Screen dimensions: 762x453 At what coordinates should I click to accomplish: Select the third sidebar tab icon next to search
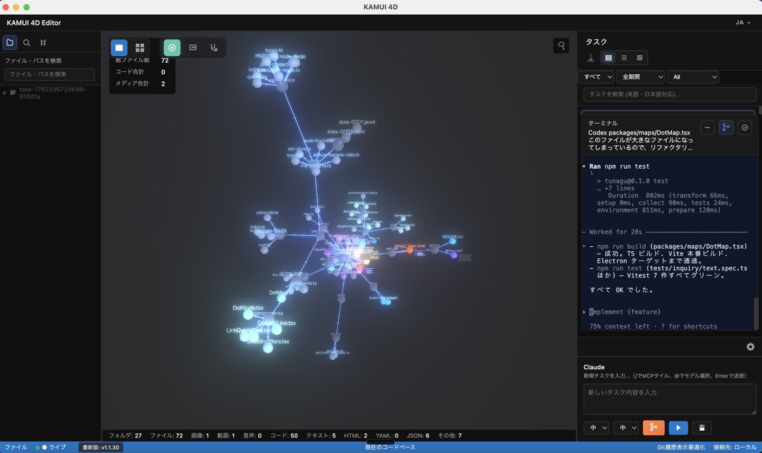pyautogui.click(x=43, y=43)
